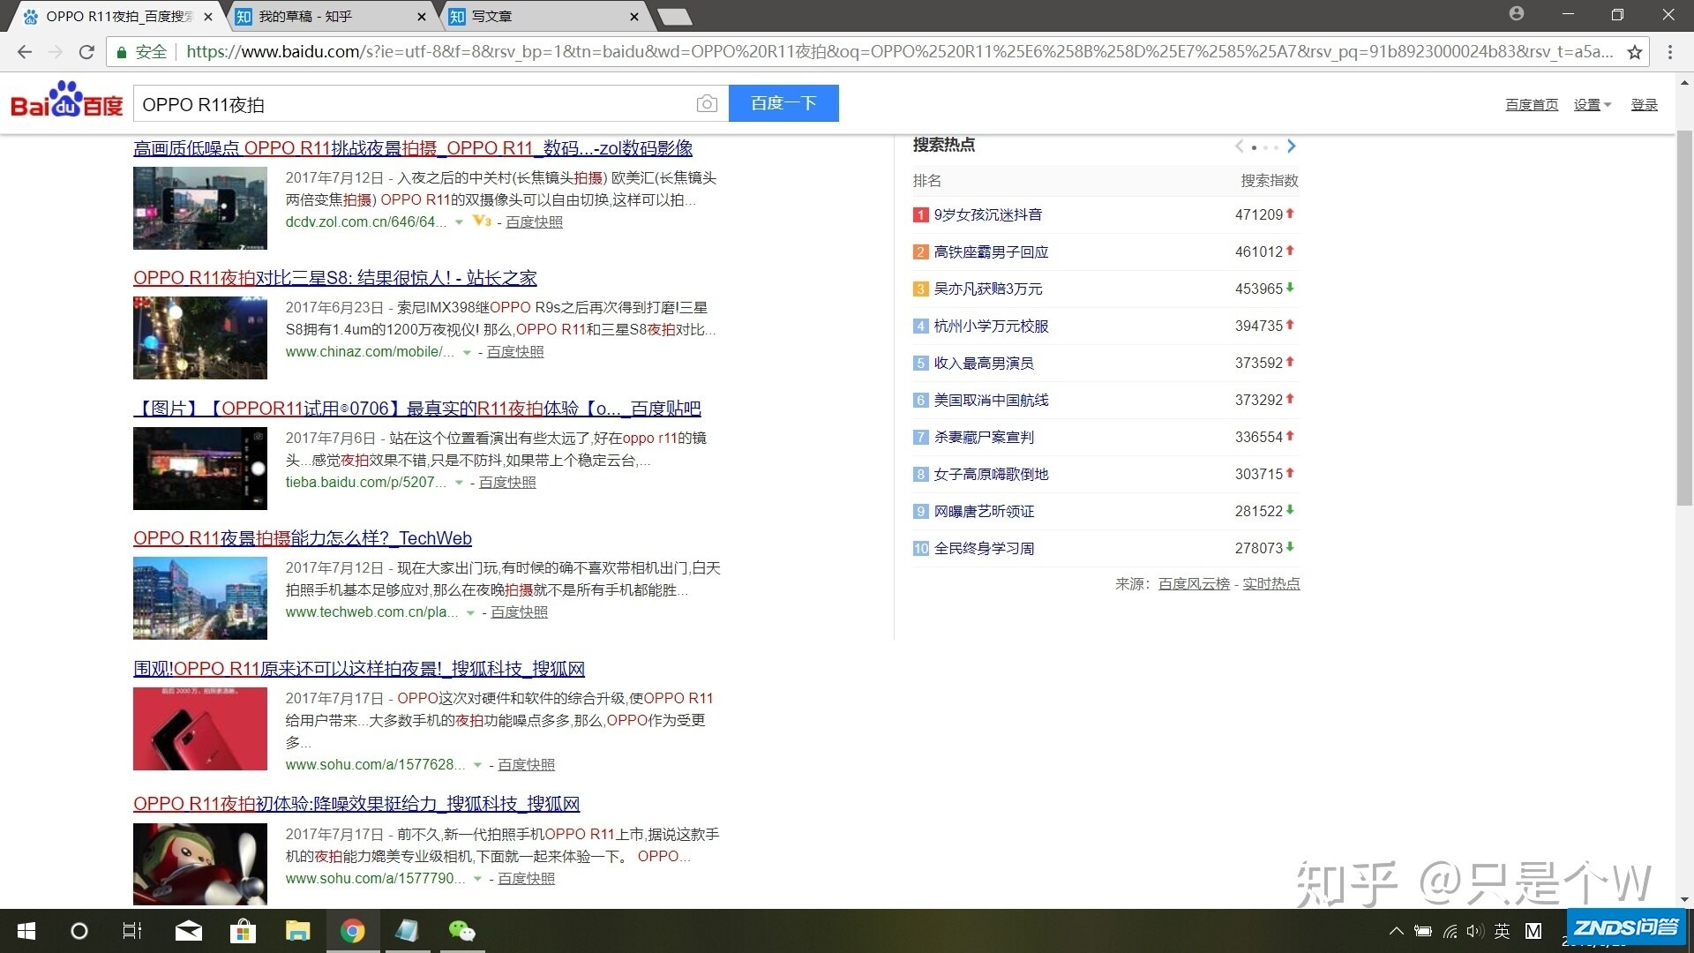
Task: Click the network wifi tray icon
Action: (1450, 931)
